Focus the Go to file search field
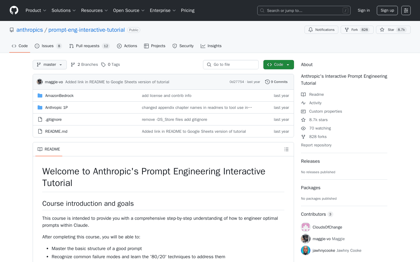 point(231,64)
